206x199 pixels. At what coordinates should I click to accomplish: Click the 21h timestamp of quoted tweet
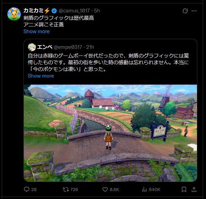pyautogui.click(x=90, y=47)
